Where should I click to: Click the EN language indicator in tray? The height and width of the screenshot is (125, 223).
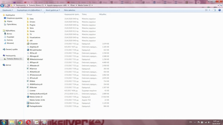(x=191, y=122)
